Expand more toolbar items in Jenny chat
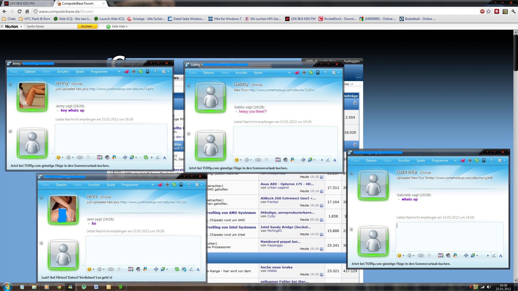The height and width of the screenshot is (291, 518). click(x=119, y=72)
